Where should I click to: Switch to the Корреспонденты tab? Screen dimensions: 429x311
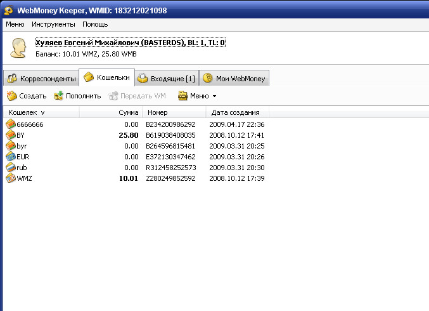[42, 78]
